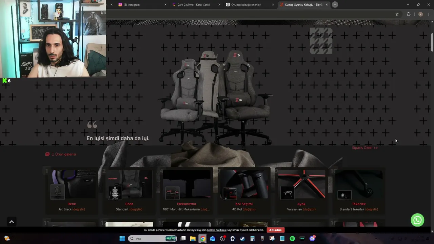The width and height of the screenshot is (434, 244).
Task: Click the Renk heading text
Action: click(x=72, y=204)
